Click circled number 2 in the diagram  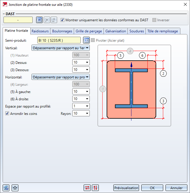point(163,73)
